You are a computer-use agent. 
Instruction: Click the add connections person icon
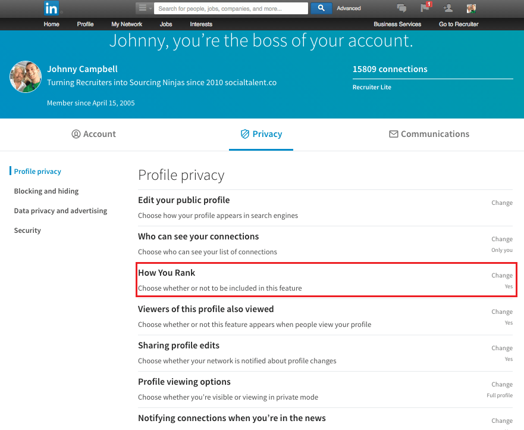(x=448, y=8)
